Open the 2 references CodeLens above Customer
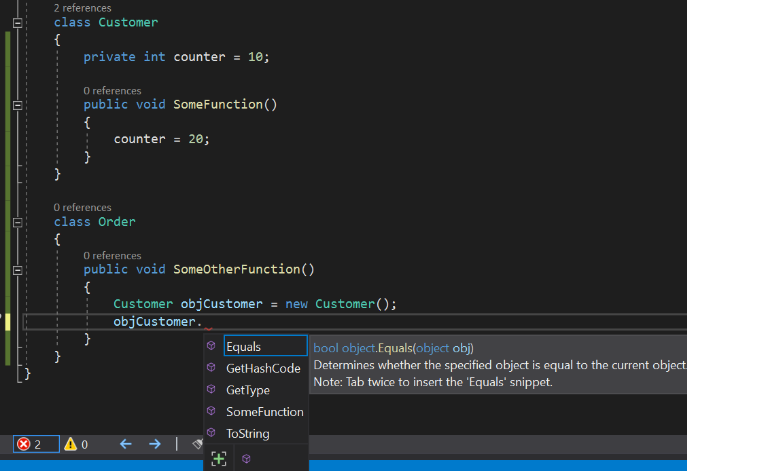This screenshot has height=471, width=783. pos(82,7)
